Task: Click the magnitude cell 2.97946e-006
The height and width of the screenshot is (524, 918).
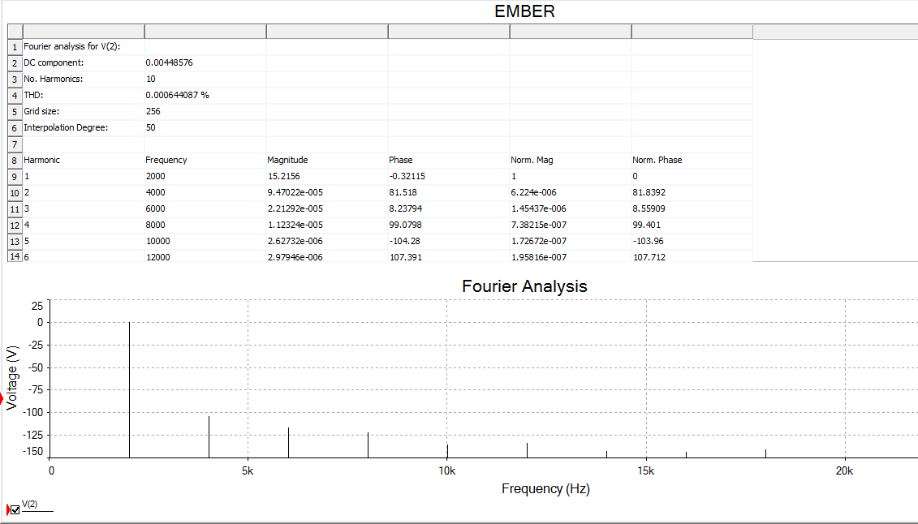Action: (x=327, y=256)
